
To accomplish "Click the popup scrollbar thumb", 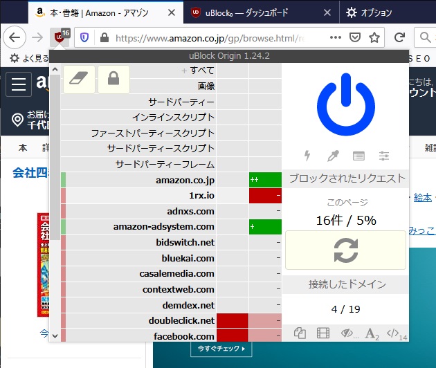I will coord(55,157).
